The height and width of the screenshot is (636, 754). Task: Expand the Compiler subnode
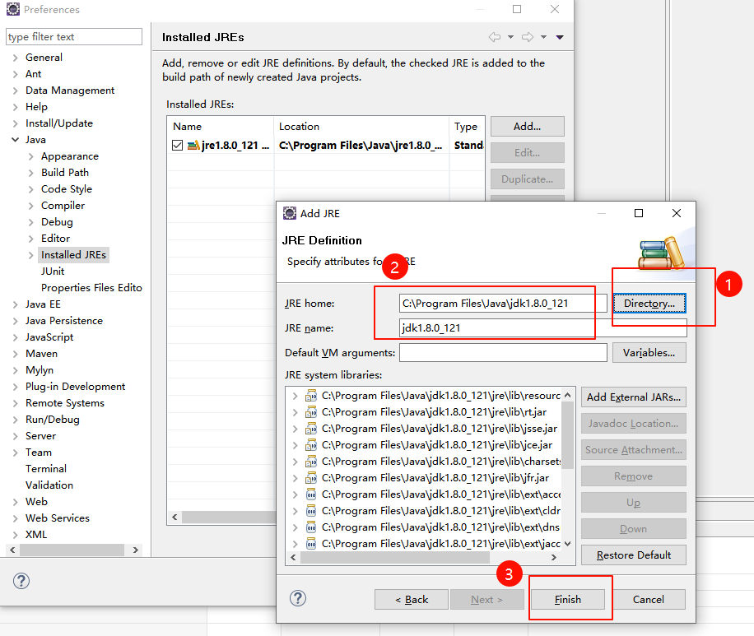click(30, 206)
